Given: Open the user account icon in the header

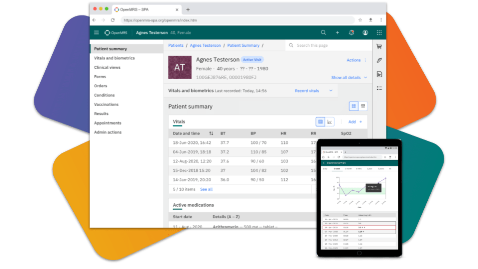Looking at the screenshot, I should pyautogui.click(x=365, y=33).
